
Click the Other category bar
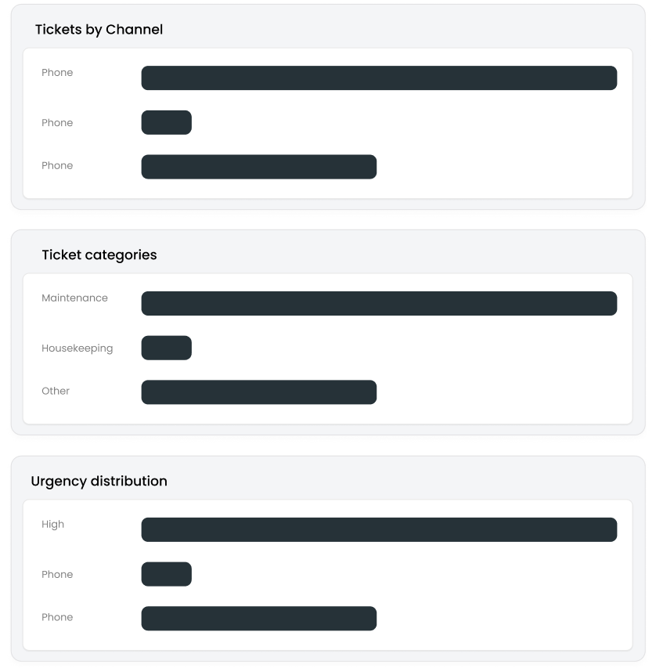pyautogui.click(x=258, y=392)
